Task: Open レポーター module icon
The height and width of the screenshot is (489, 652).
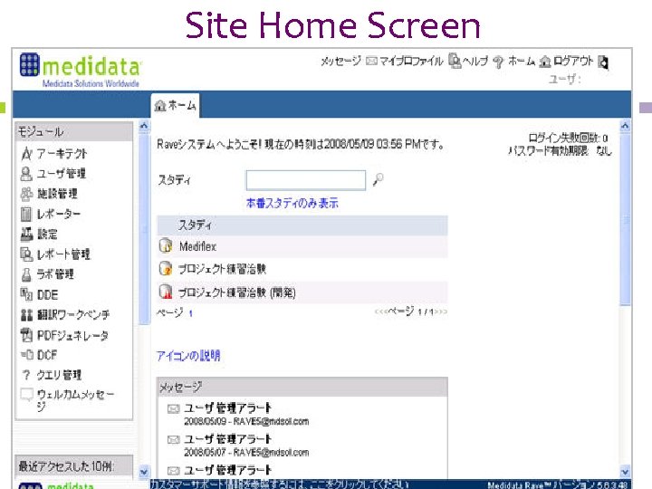Action: point(26,214)
